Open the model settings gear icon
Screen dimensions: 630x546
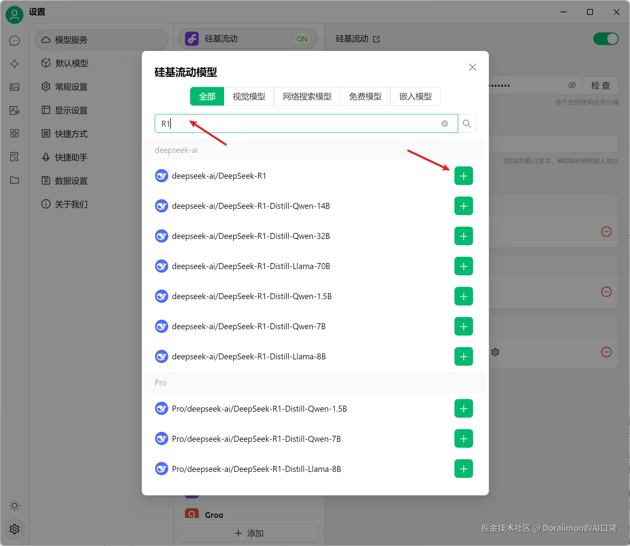coord(495,352)
